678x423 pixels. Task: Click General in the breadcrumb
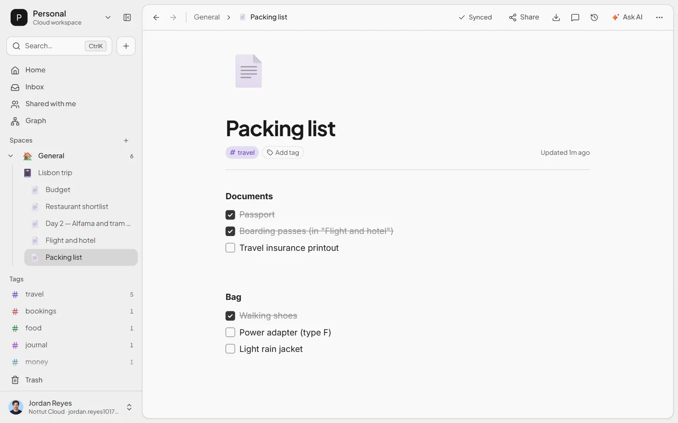click(x=207, y=17)
